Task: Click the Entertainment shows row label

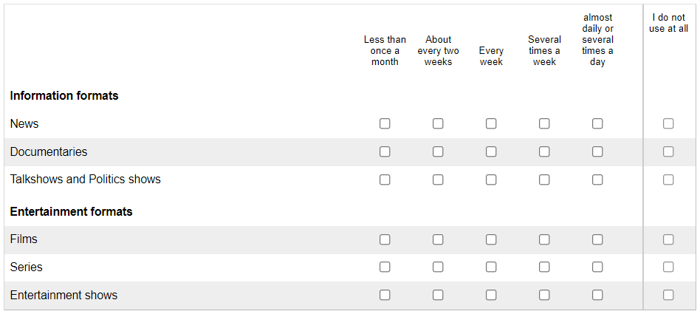Action: pos(64,296)
